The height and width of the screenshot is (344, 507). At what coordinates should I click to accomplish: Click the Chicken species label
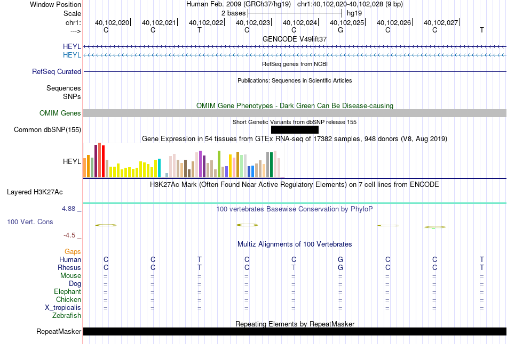click(68, 299)
